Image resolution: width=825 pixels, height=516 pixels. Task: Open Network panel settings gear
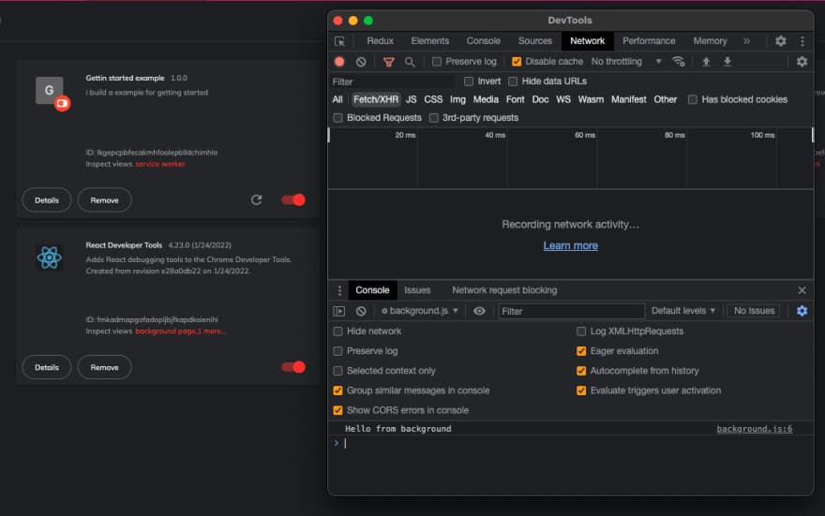click(802, 62)
